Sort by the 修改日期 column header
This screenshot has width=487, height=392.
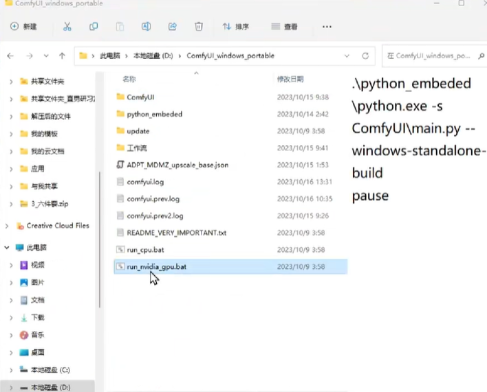(x=290, y=80)
